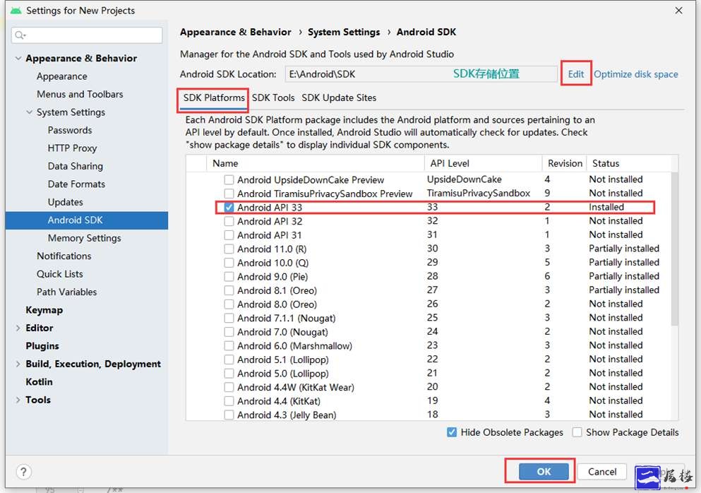Open Data Sharing settings

coord(76,167)
